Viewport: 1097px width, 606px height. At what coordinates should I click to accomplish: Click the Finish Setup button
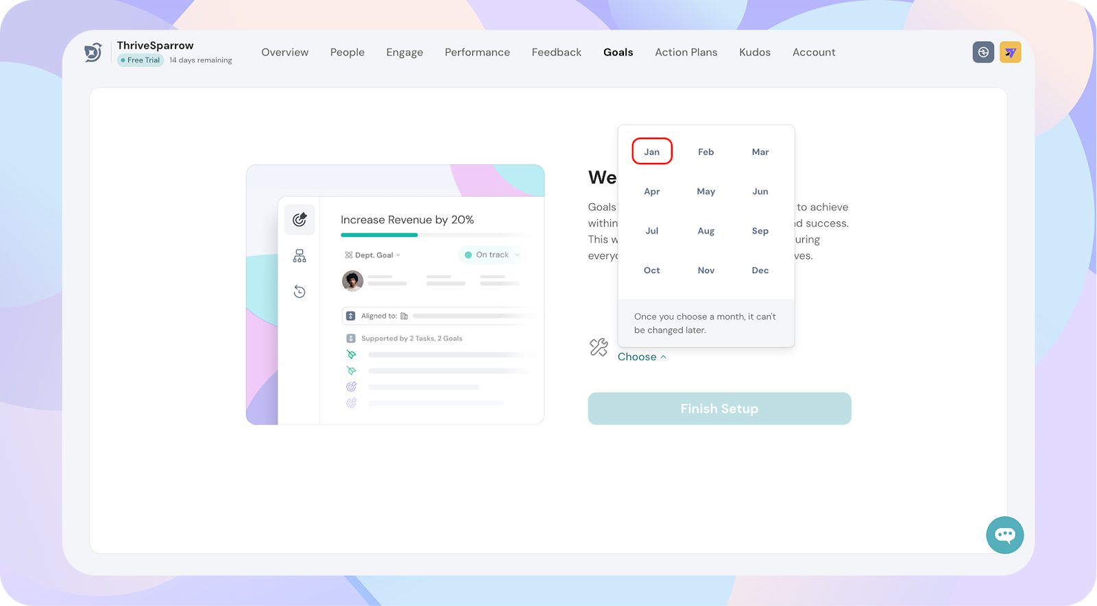click(x=719, y=409)
